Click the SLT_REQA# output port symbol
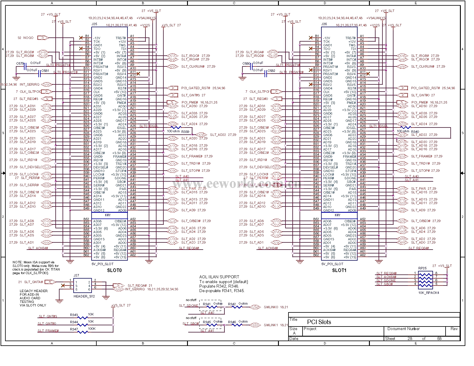This screenshot has height=366, width=474. [x=119, y=285]
